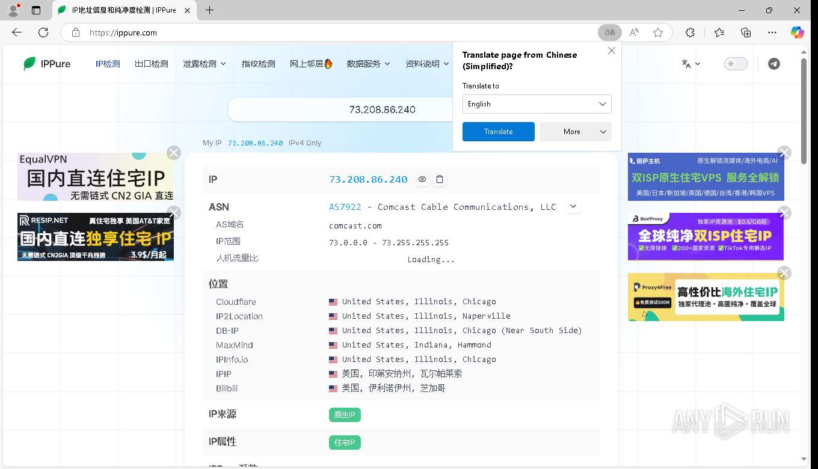Open tab actions menu icon

click(36, 10)
